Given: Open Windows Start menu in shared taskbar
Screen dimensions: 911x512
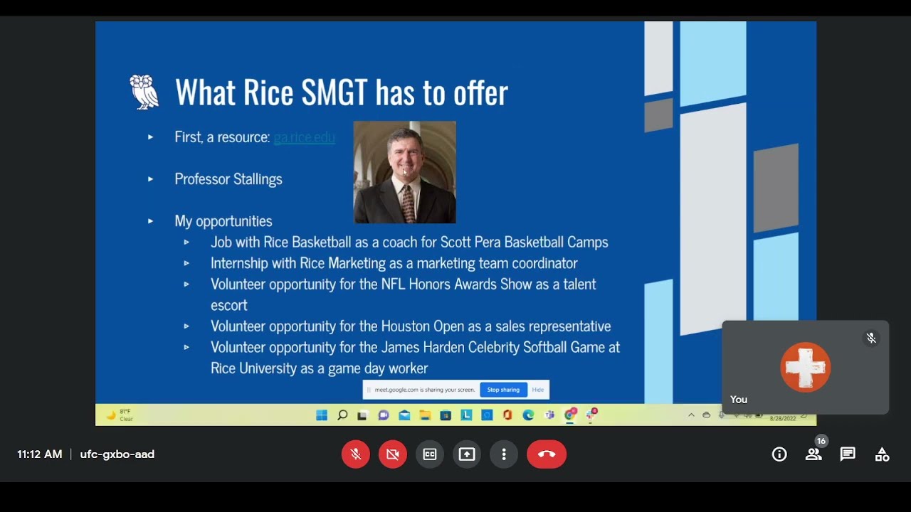Looking at the screenshot, I should tap(322, 415).
